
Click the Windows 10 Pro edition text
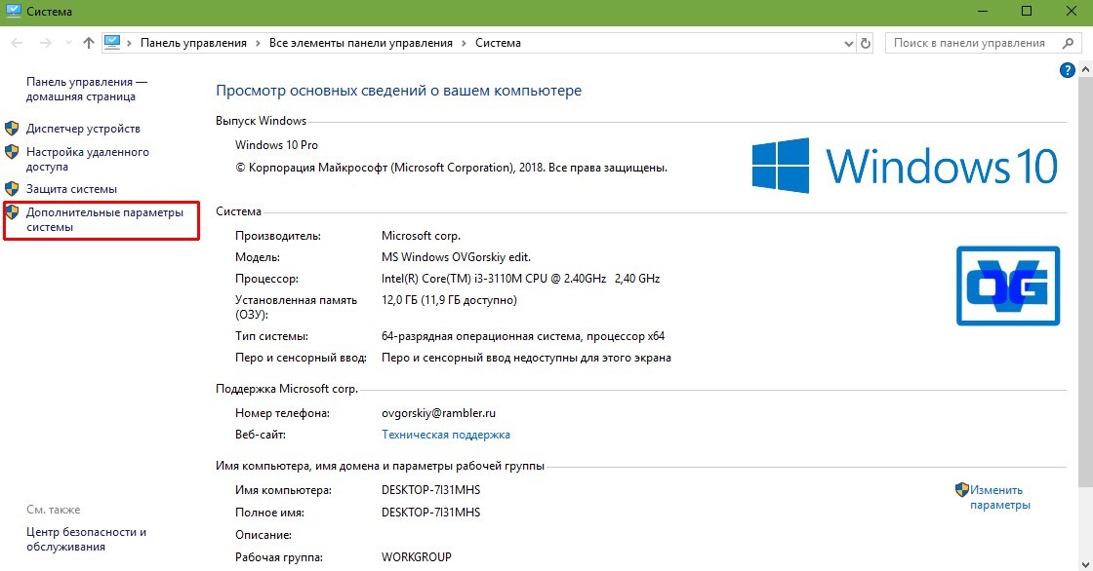[x=276, y=145]
